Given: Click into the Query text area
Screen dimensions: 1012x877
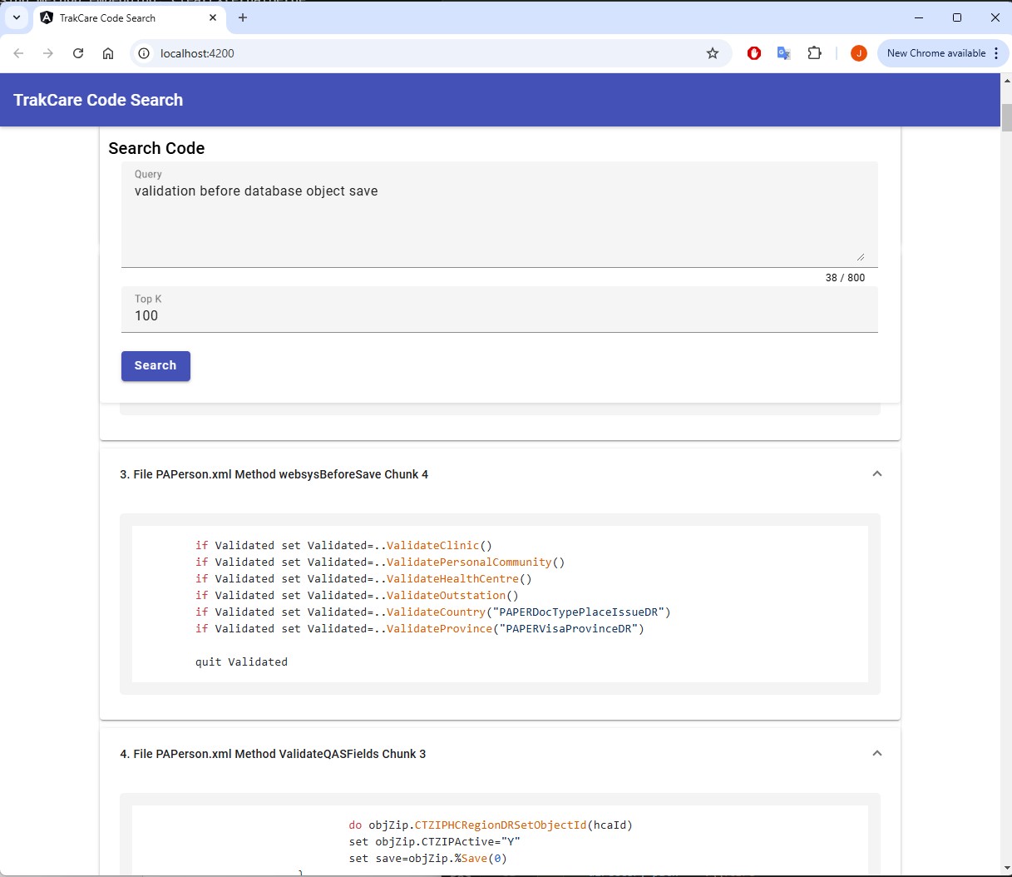Looking at the screenshot, I should pos(499,220).
